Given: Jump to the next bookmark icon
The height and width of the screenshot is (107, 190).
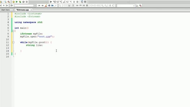Looking at the screenshot, I should click(7, 5).
